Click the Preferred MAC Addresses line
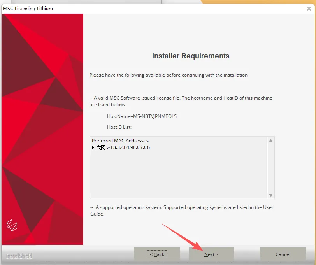Viewport: 316px width, 265px height. 120,140
